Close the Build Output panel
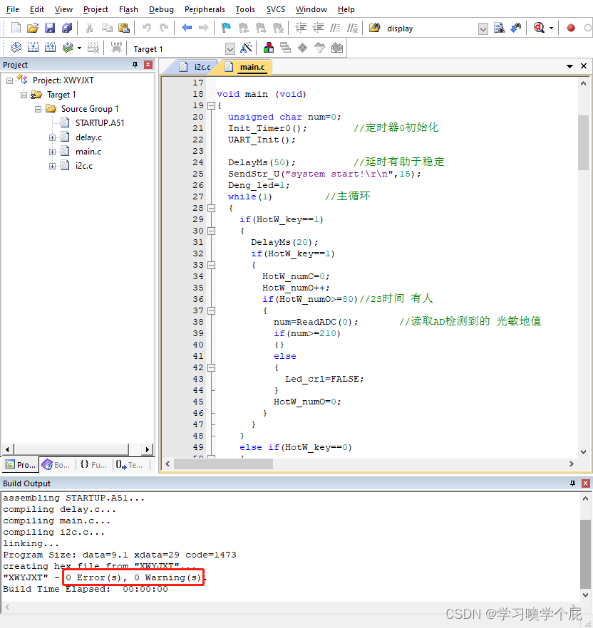The width and height of the screenshot is (593, 628). [585, 483]
